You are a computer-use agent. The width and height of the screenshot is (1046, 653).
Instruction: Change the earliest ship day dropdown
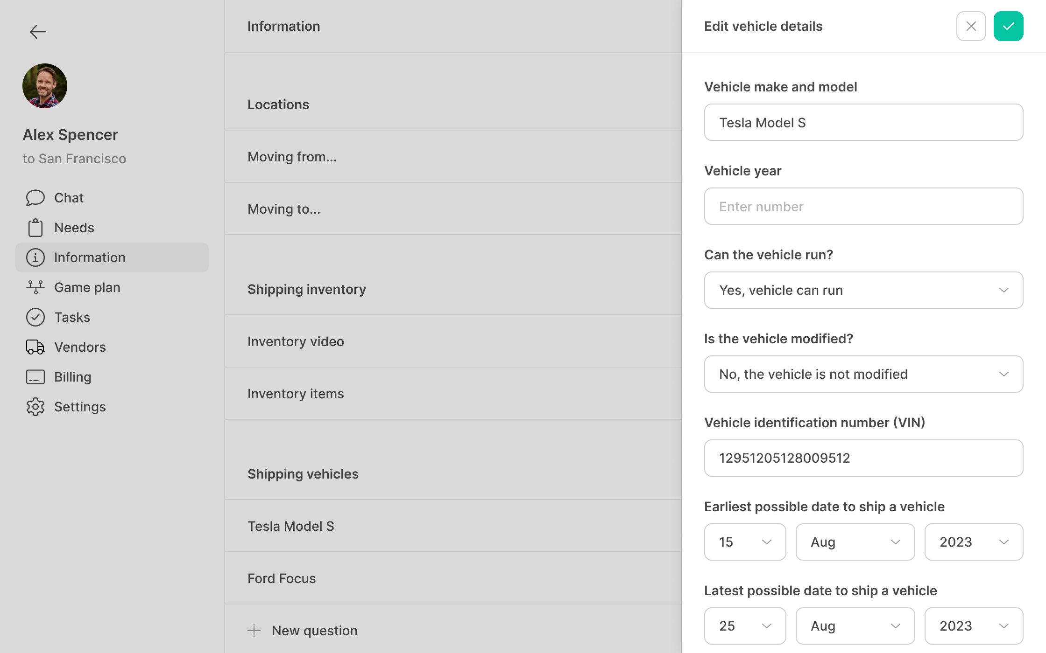[745, 542]
